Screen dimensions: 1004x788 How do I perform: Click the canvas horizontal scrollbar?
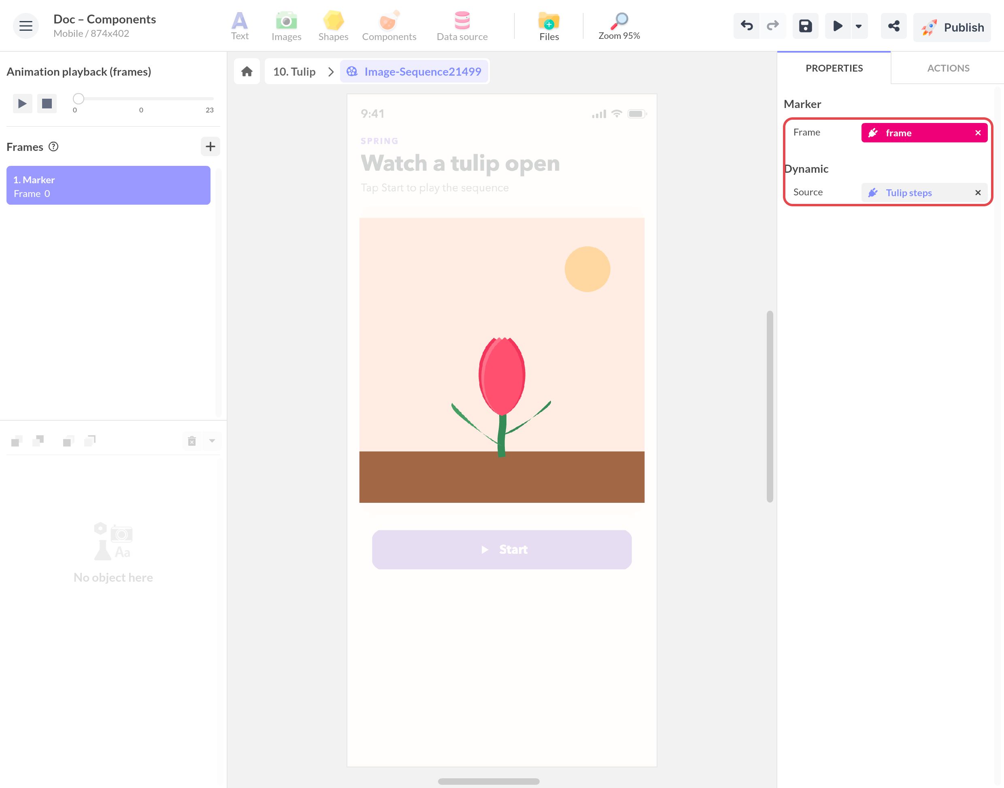pyautogui.click(x=488, y=782)
